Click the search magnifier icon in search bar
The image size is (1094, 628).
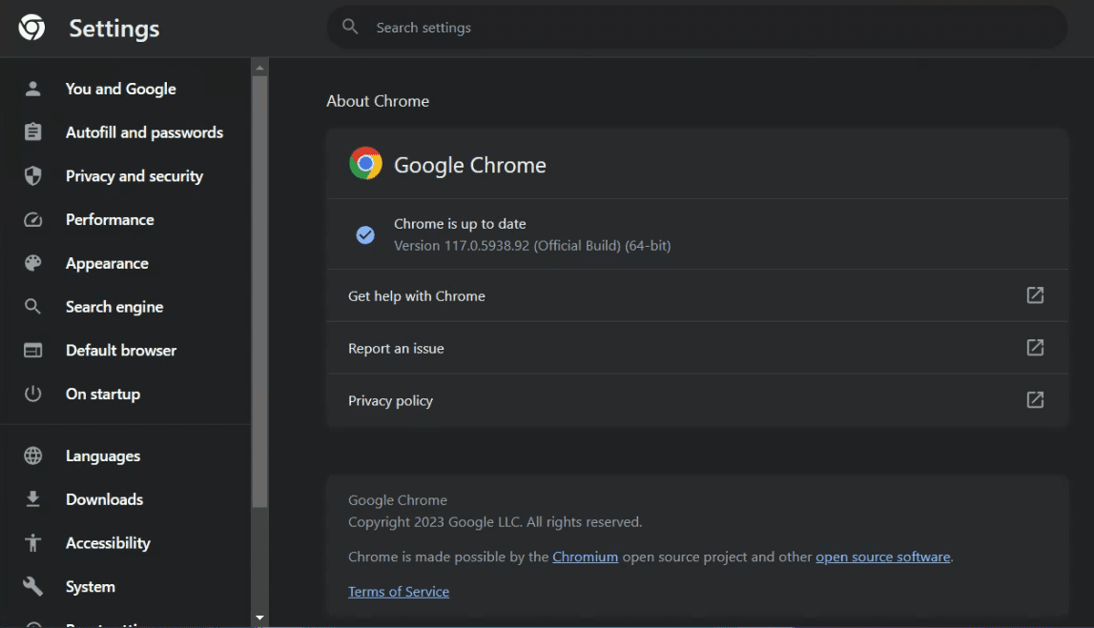tap(350, 28)
